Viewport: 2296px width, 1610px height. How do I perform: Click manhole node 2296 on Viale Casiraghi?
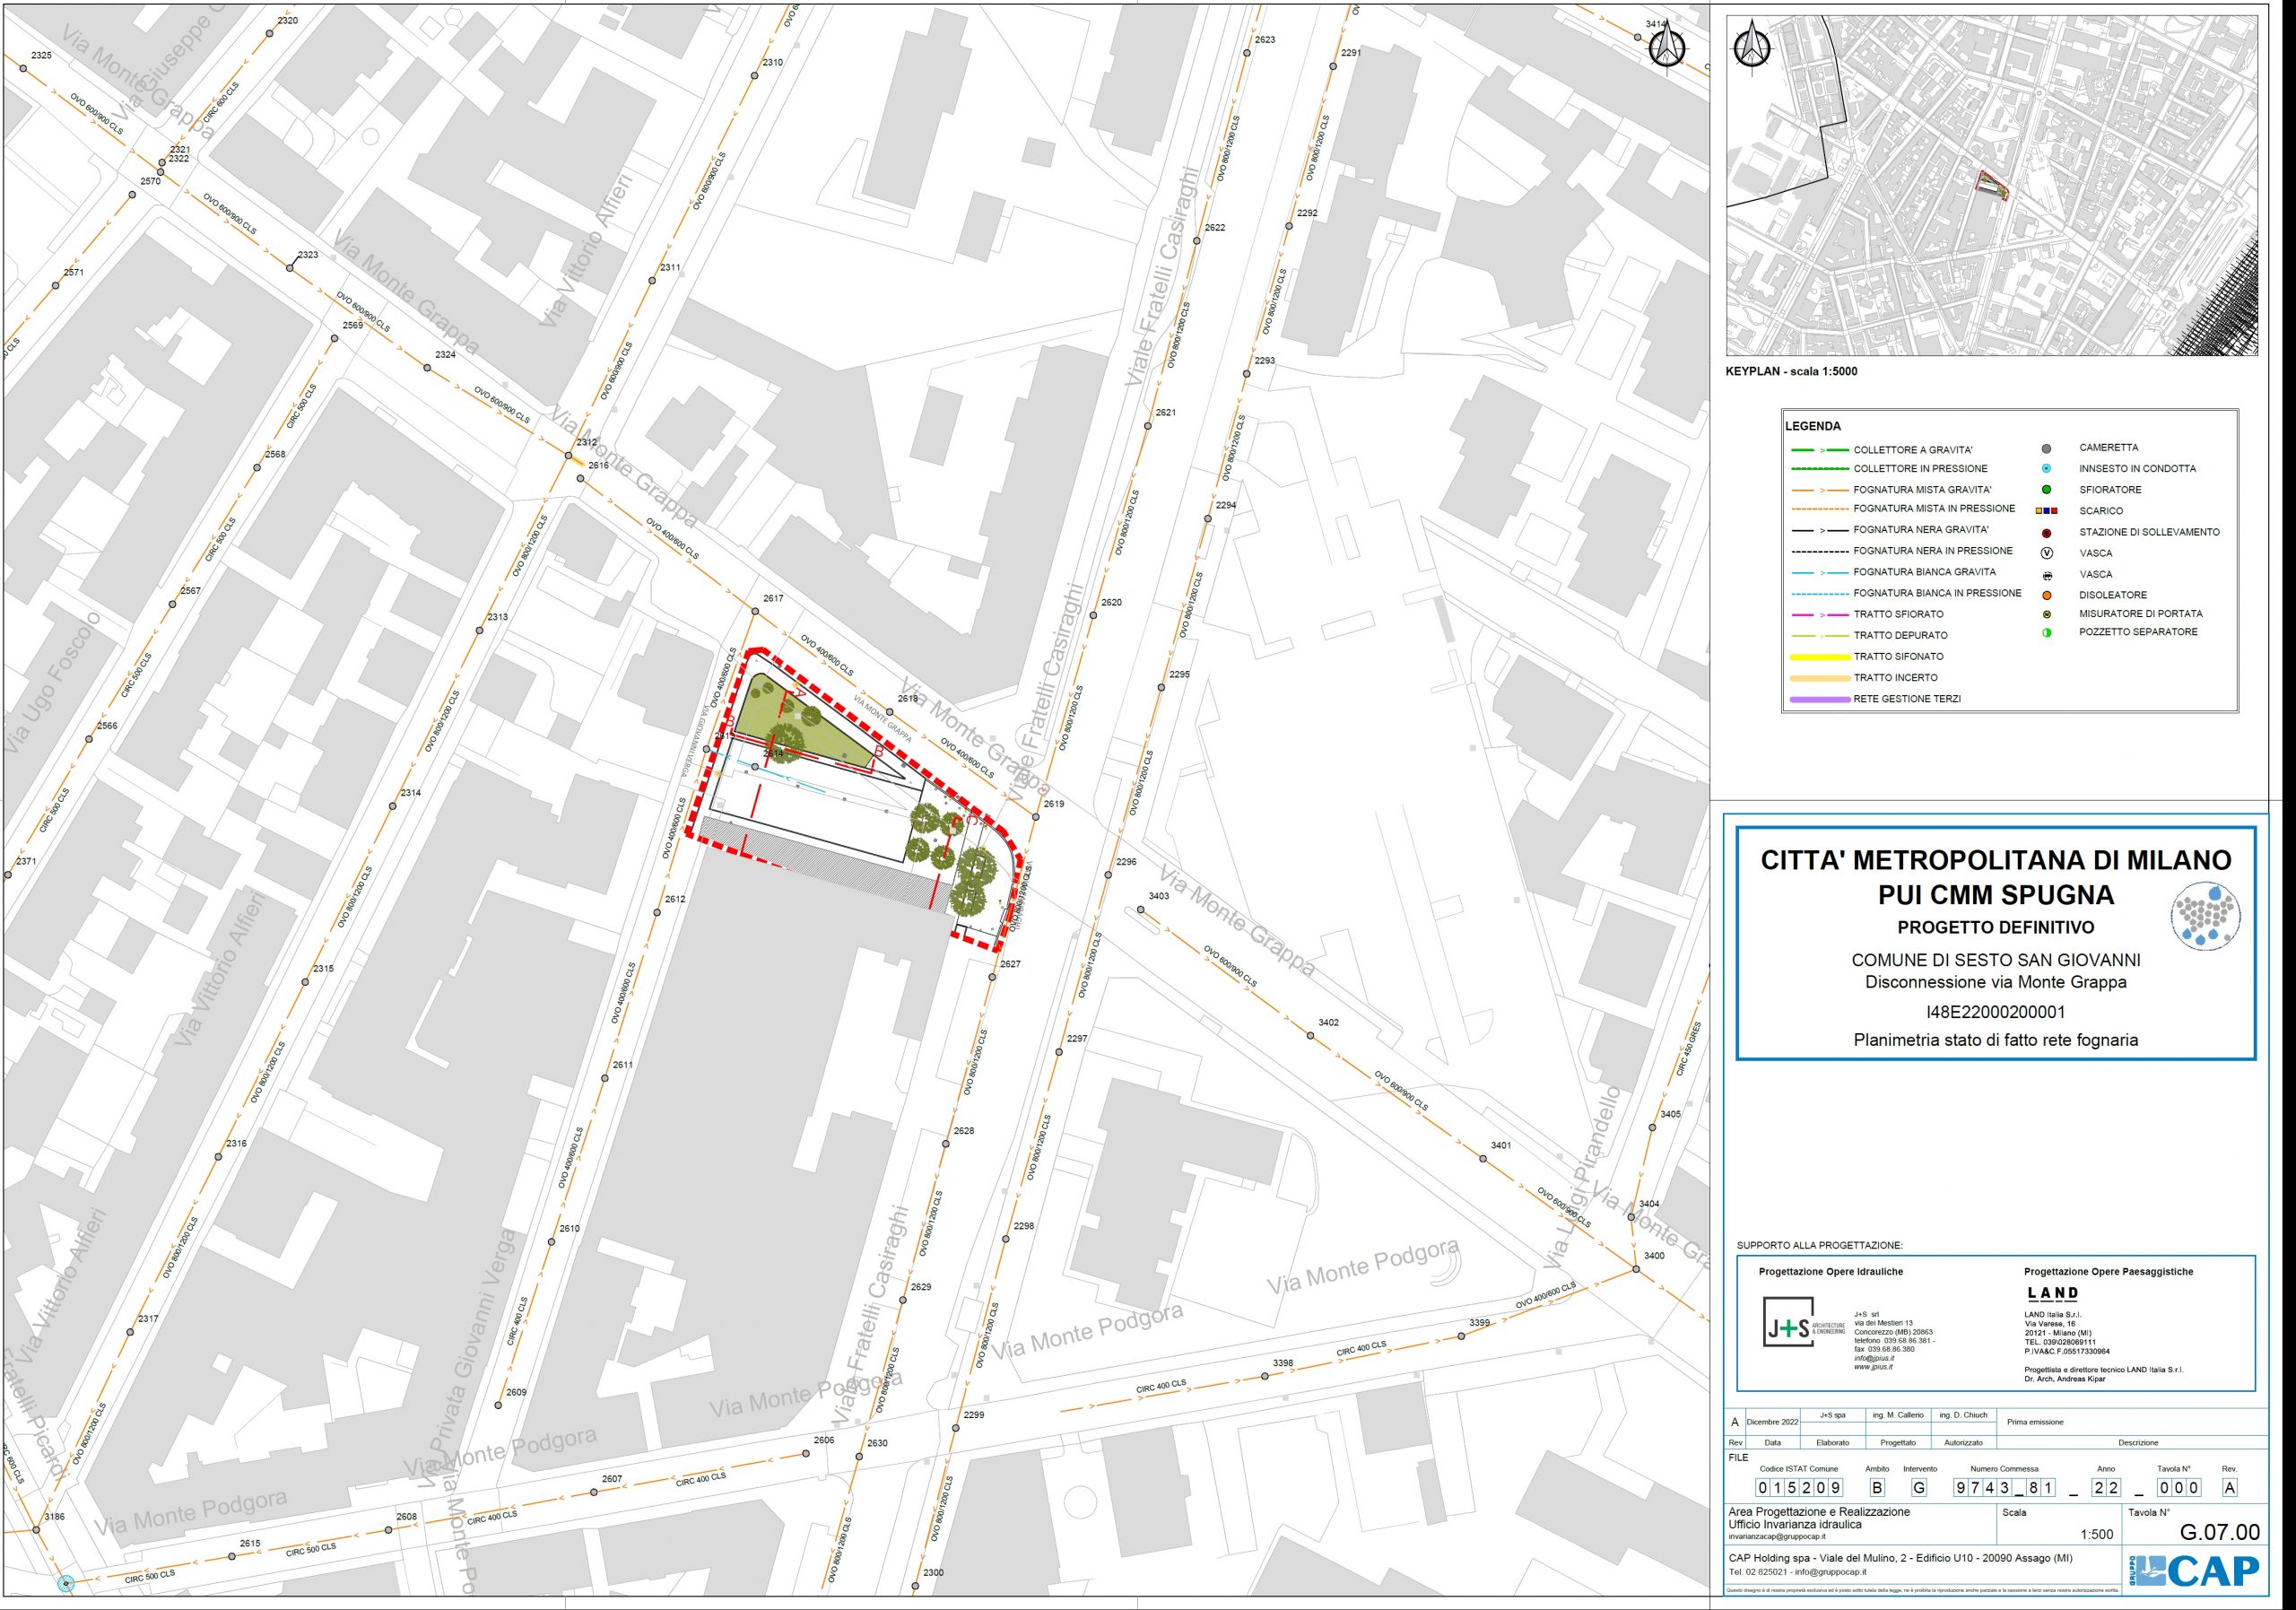point(1108,875)
